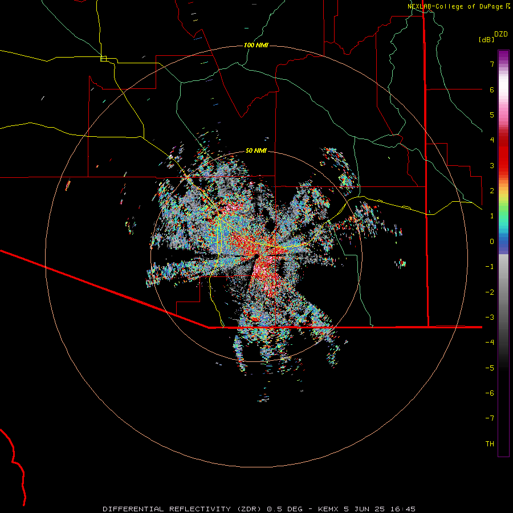
Task: Click the 0 value on color scale
Action: pos(492,242)
